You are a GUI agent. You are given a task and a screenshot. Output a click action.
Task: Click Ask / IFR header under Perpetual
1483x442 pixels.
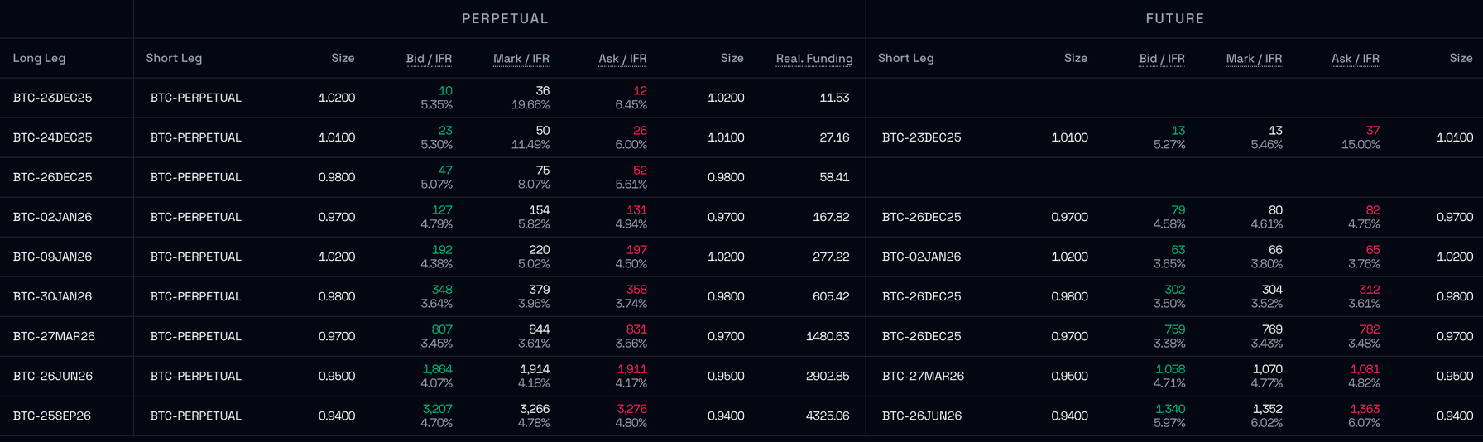[622, 58]
